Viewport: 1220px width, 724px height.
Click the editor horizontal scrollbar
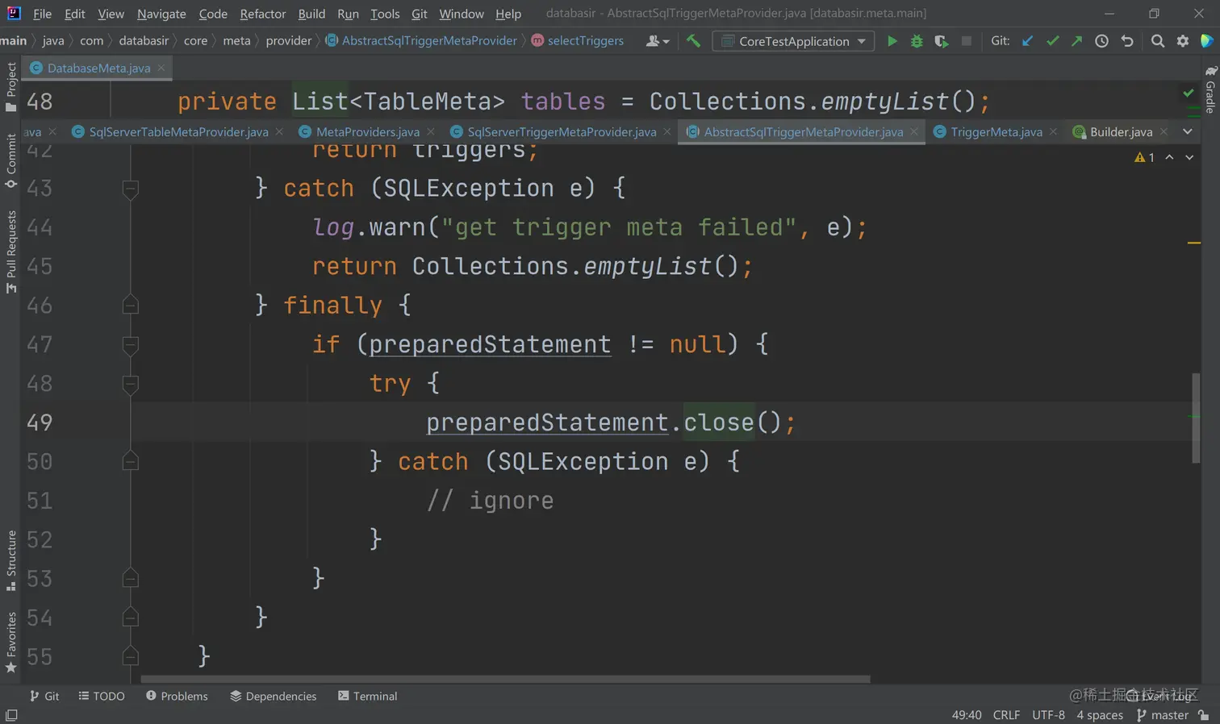coord(505,679)
